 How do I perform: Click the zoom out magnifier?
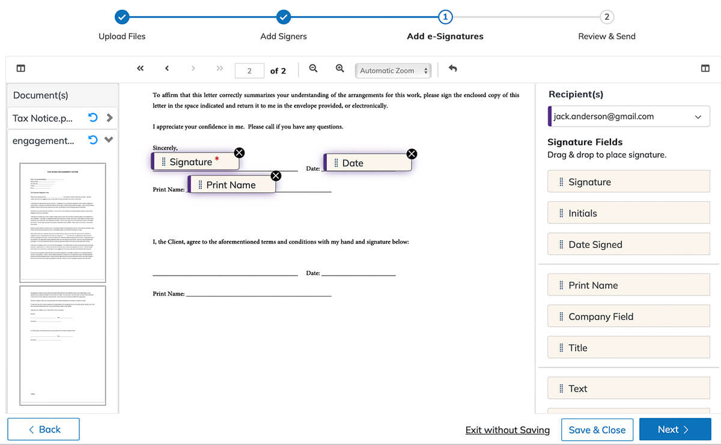[x=313, y=68]
